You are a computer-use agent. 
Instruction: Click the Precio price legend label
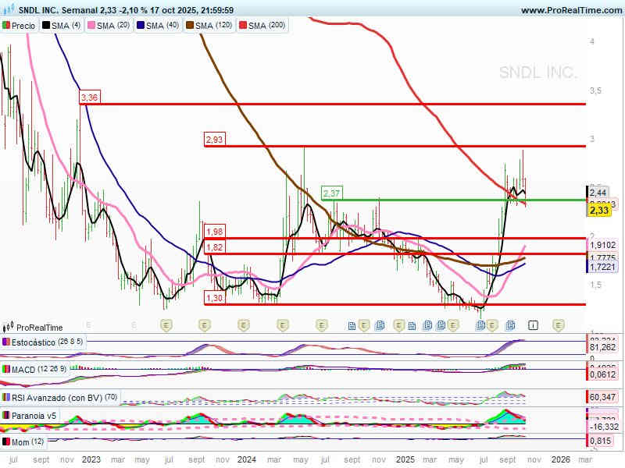[23, 26]
